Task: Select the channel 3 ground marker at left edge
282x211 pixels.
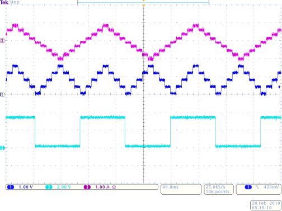Action: (2, 41)
